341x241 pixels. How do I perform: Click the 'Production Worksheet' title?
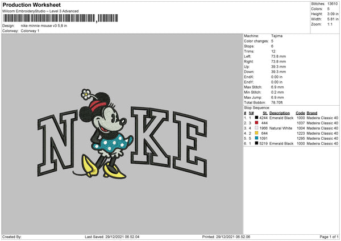tap(31, 5)
